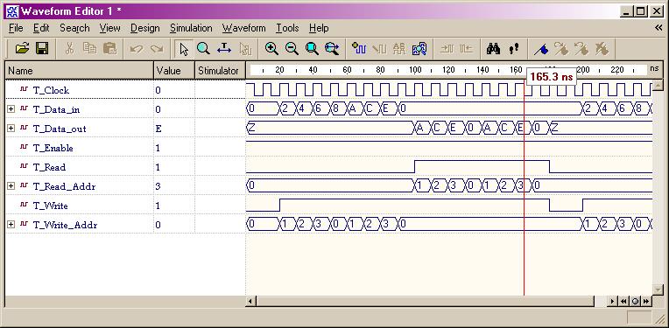669x328 pixels.
Task: Click the Open file folder icon
Action: 22,49
